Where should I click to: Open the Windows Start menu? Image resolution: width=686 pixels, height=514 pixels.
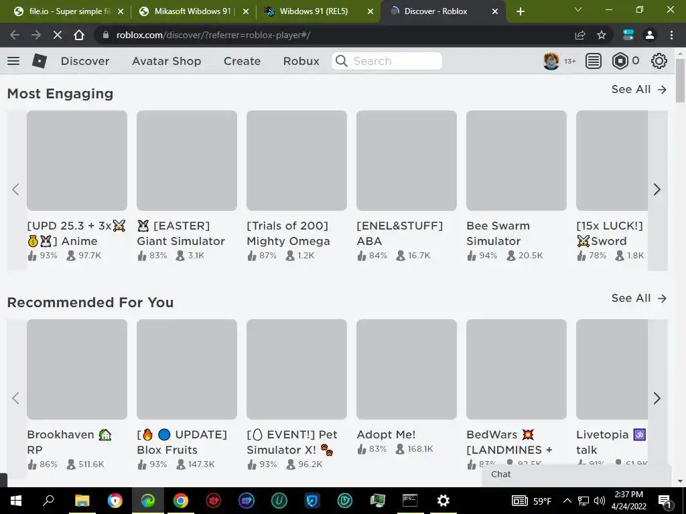(x=16, y=501)
